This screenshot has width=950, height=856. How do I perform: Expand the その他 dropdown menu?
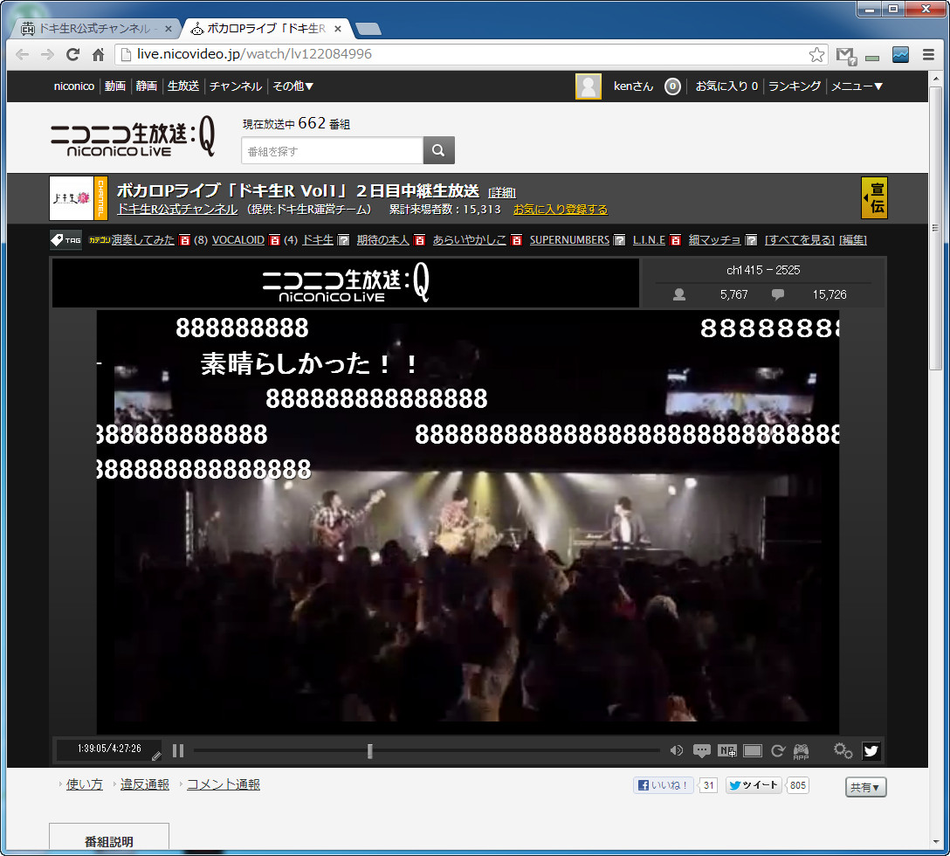[x=293, y=86]
